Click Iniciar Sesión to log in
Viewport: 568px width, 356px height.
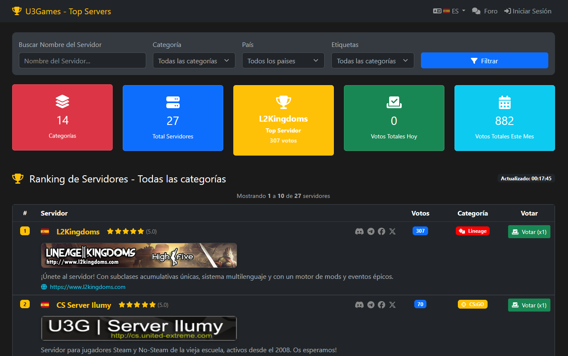point(528,11)
